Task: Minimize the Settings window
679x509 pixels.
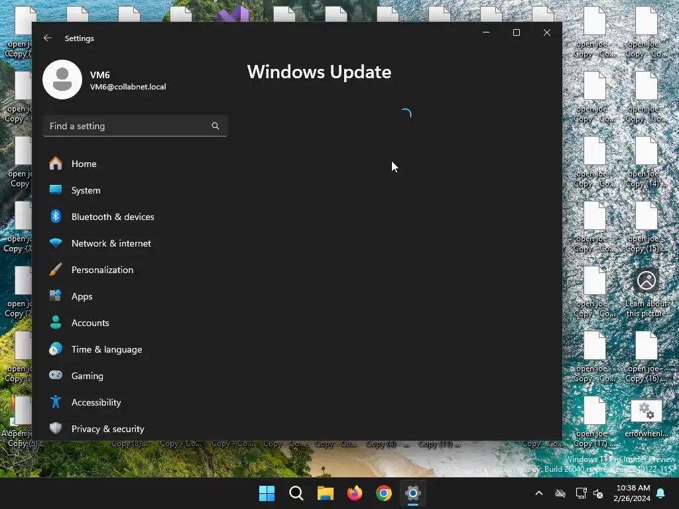Action: 486,32
